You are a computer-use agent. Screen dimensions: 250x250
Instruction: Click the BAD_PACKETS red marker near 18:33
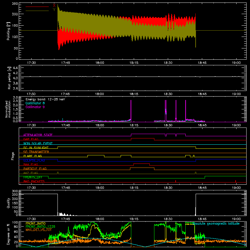click(x=176, y=181)
